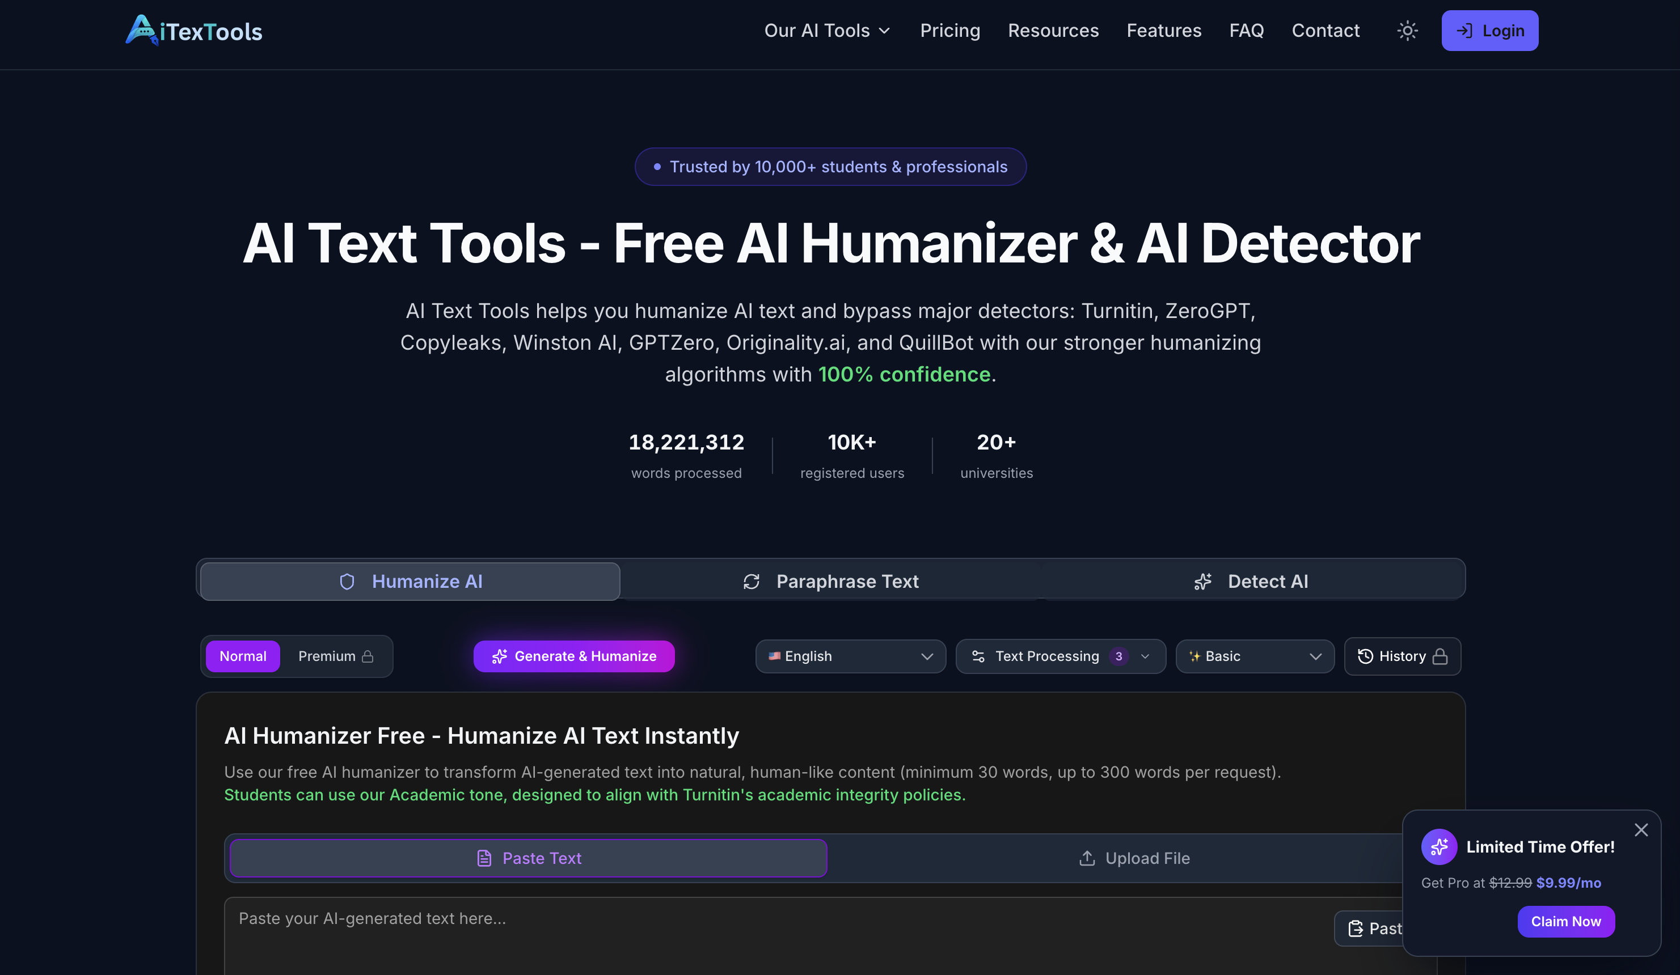Screen dimensions: 1680x975
Task: Click the clipboard paste icon
Action: point(1356,929)
